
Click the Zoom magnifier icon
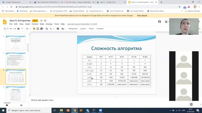pyautogui.click(x=27, y=29)
